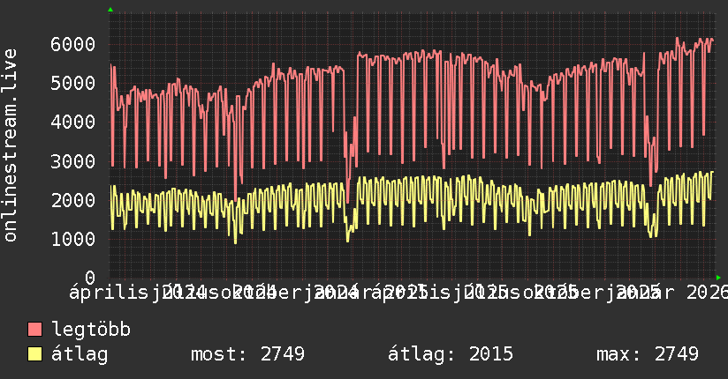Click the yellow átlag legend swatch
728x379 pixels.
34,353
